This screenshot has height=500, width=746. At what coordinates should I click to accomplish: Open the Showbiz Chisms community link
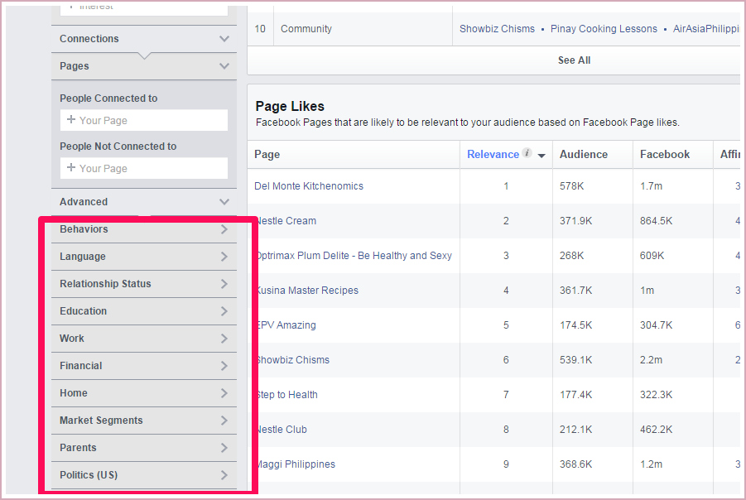point(497,29)
